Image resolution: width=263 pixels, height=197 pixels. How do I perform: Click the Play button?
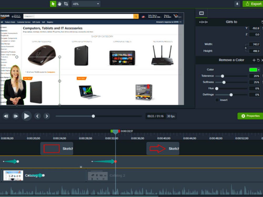27,116
